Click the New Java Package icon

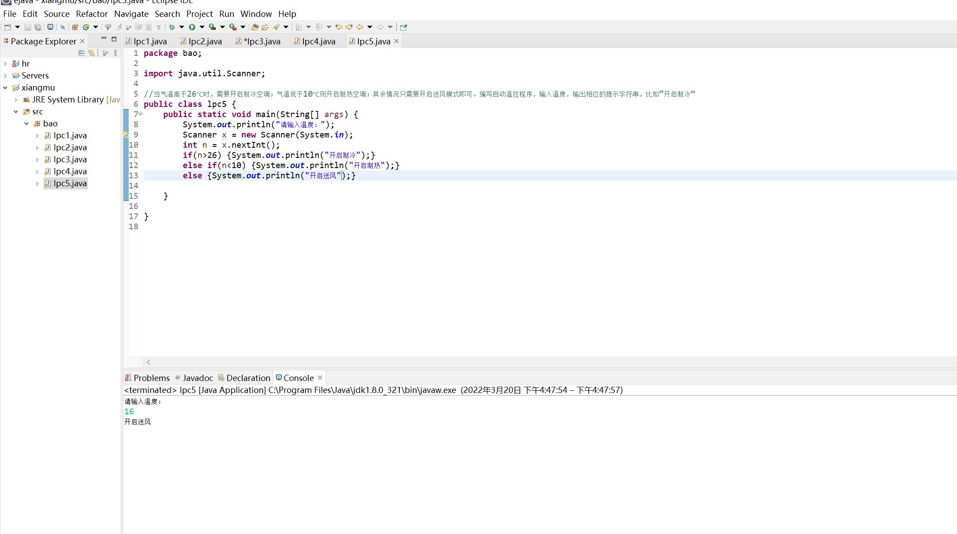(x=75, y=27)
